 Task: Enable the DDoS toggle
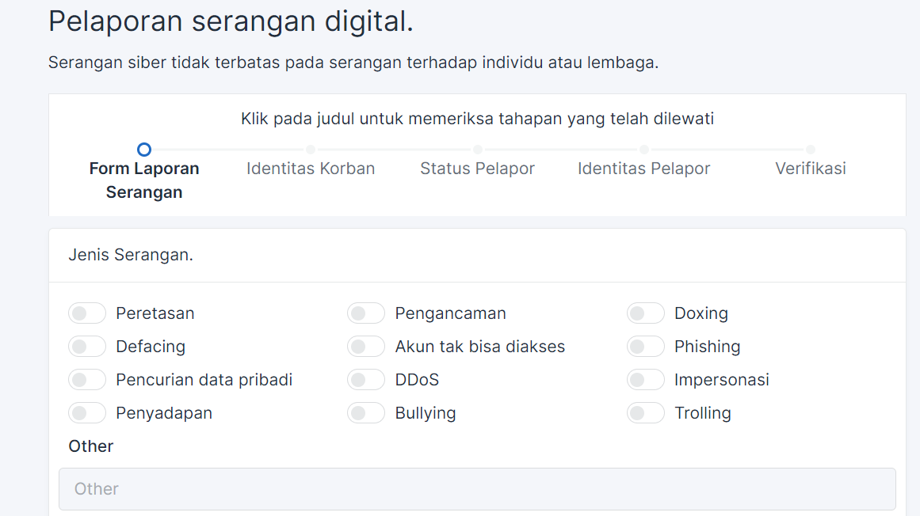366,380
